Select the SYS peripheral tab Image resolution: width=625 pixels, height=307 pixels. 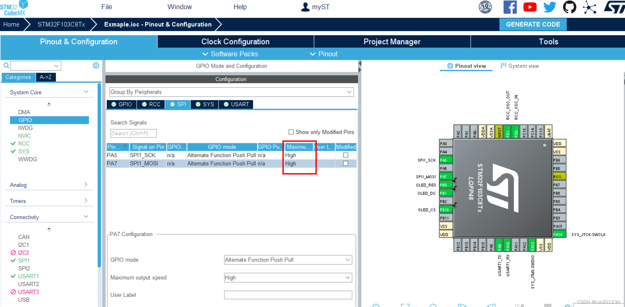coord(204,104)
